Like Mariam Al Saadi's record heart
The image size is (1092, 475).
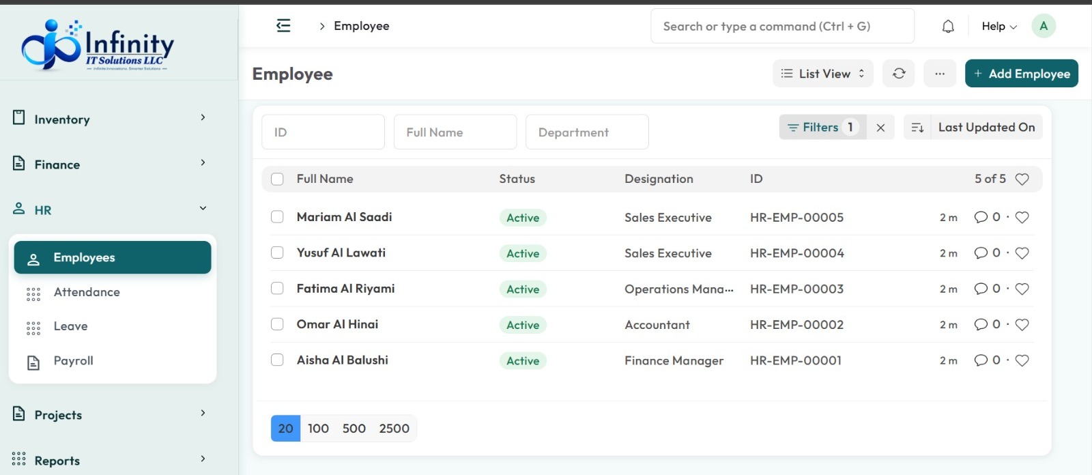pos(1022,217)
